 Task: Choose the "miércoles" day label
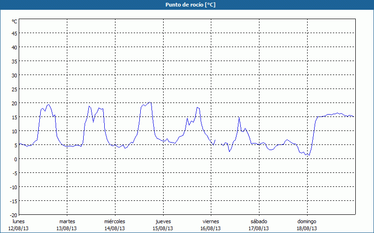click(115, 221)
